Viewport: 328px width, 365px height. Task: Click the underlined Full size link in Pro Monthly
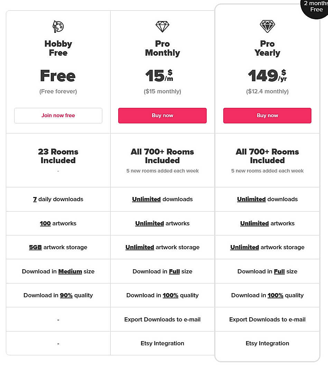coord(174,271)
